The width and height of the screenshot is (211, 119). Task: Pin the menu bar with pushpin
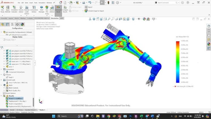54,3
